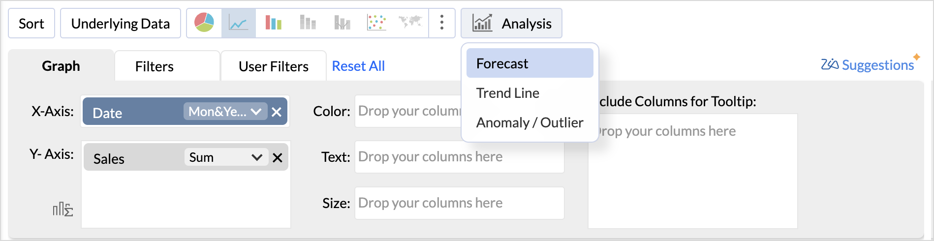Choose Forecast from the Analysis menu
The height and width of the screenshot is (241, 934).
coord(530,63)
